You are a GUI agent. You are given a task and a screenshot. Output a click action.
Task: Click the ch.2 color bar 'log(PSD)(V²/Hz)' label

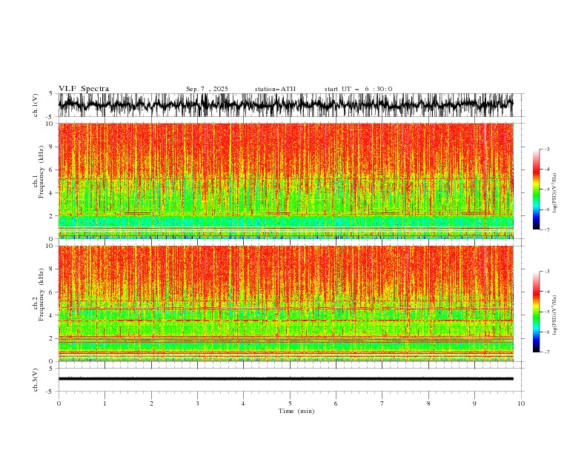click(x=555, y=315)
